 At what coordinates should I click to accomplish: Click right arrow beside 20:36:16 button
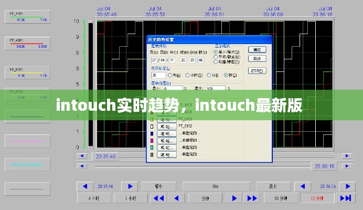pyautogui.click(x=347, y=186)
